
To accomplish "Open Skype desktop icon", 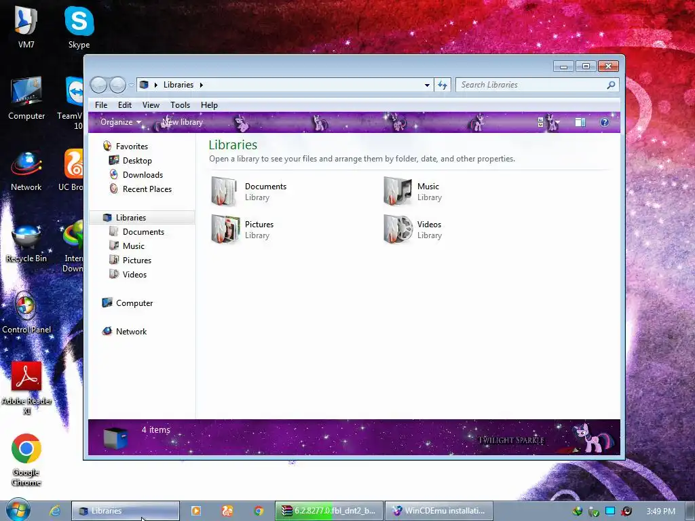I will [79, 27].
